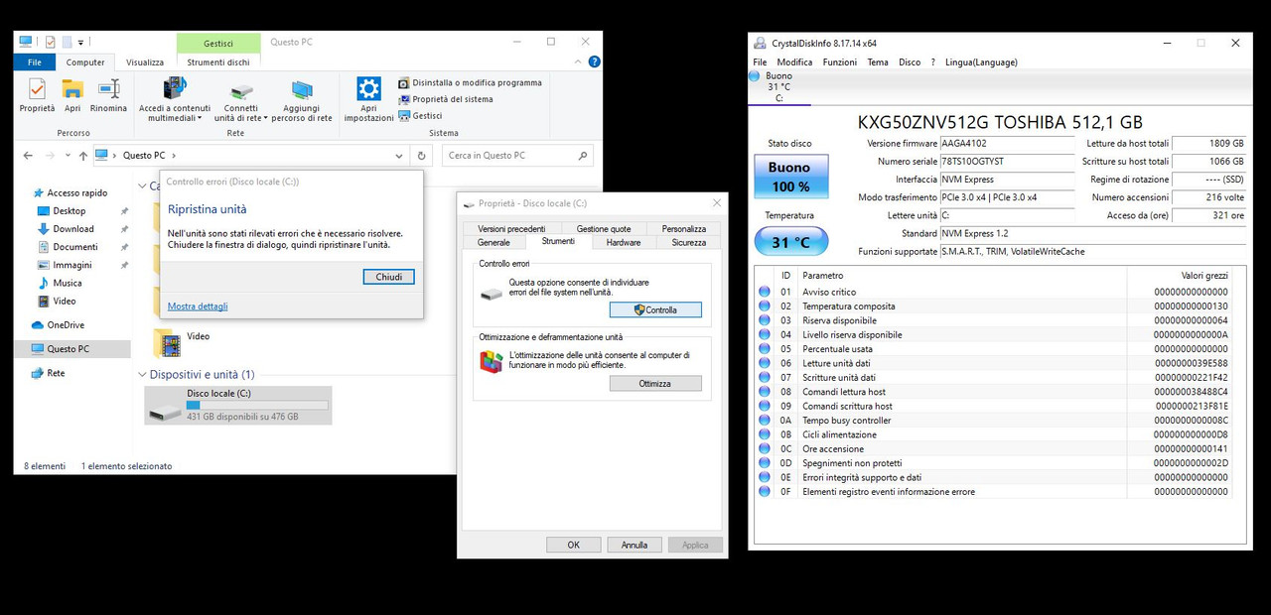Select the Disco locale (C:) drive
Image resolution: width=1271 pixels, height=615 pixels.
pyautogui.click(x=238, y=405)
